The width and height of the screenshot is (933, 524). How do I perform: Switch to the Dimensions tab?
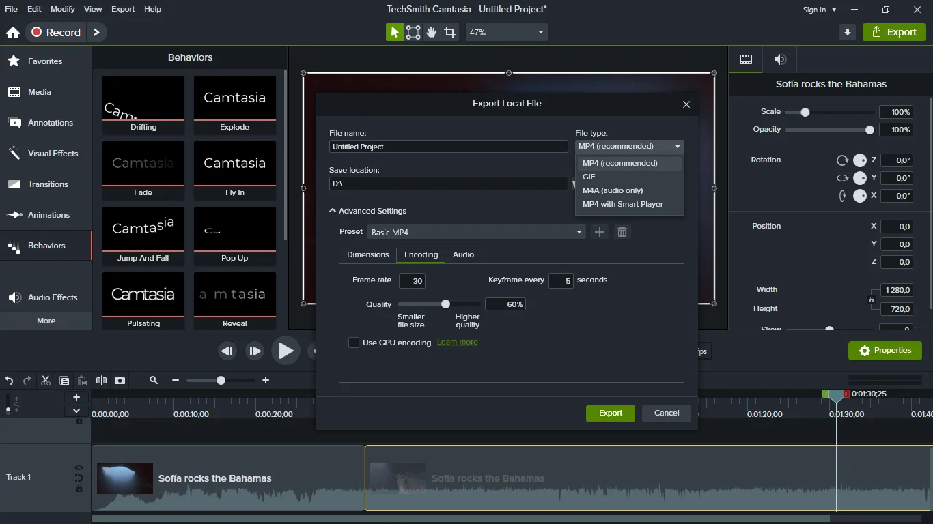[367, 254]
